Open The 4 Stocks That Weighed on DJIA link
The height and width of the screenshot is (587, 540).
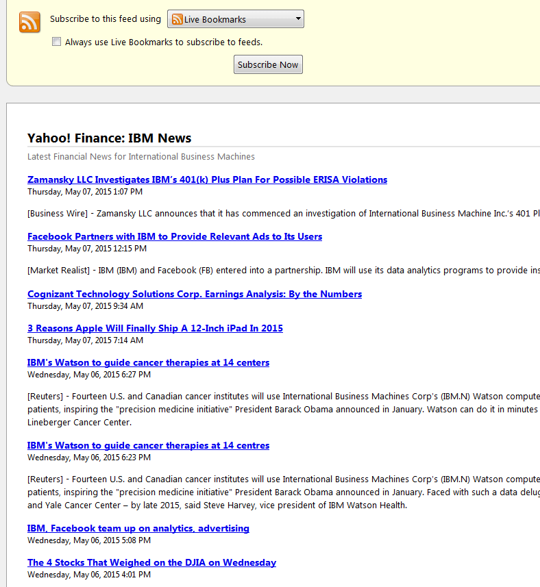pyautogui.click(x=151, y=562)
